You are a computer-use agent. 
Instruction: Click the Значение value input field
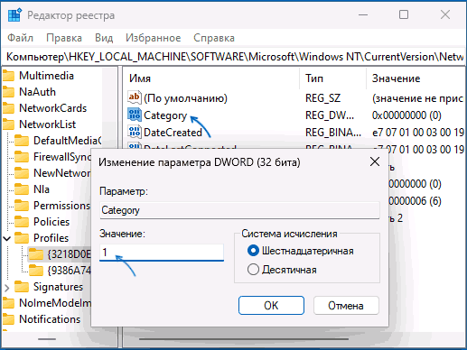[162, 253]
